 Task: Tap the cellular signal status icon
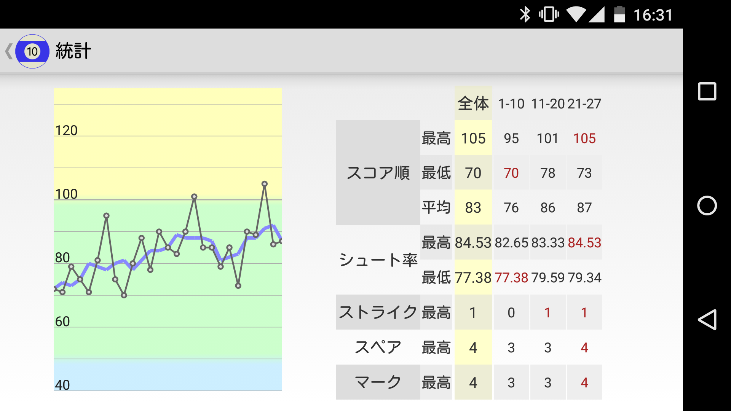[597, 15]
